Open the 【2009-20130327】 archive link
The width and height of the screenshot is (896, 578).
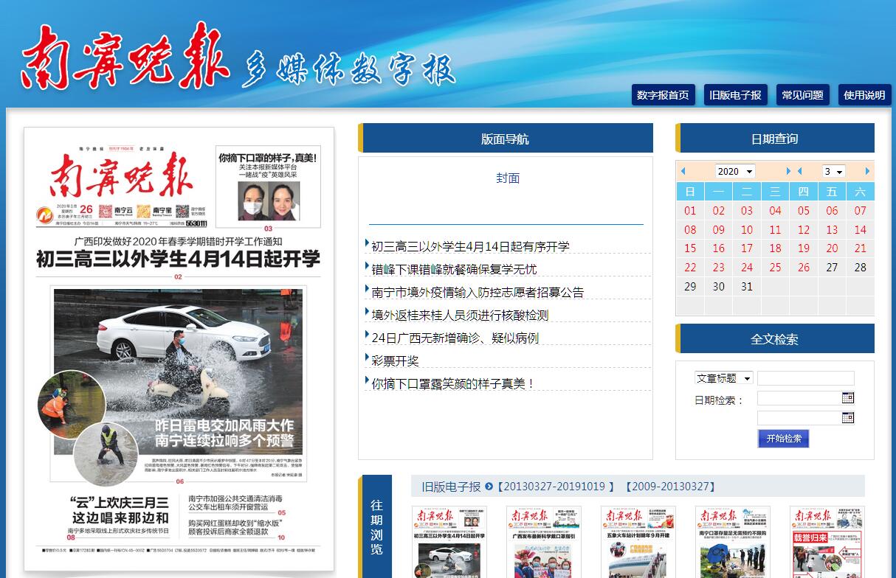coord(670,487)
